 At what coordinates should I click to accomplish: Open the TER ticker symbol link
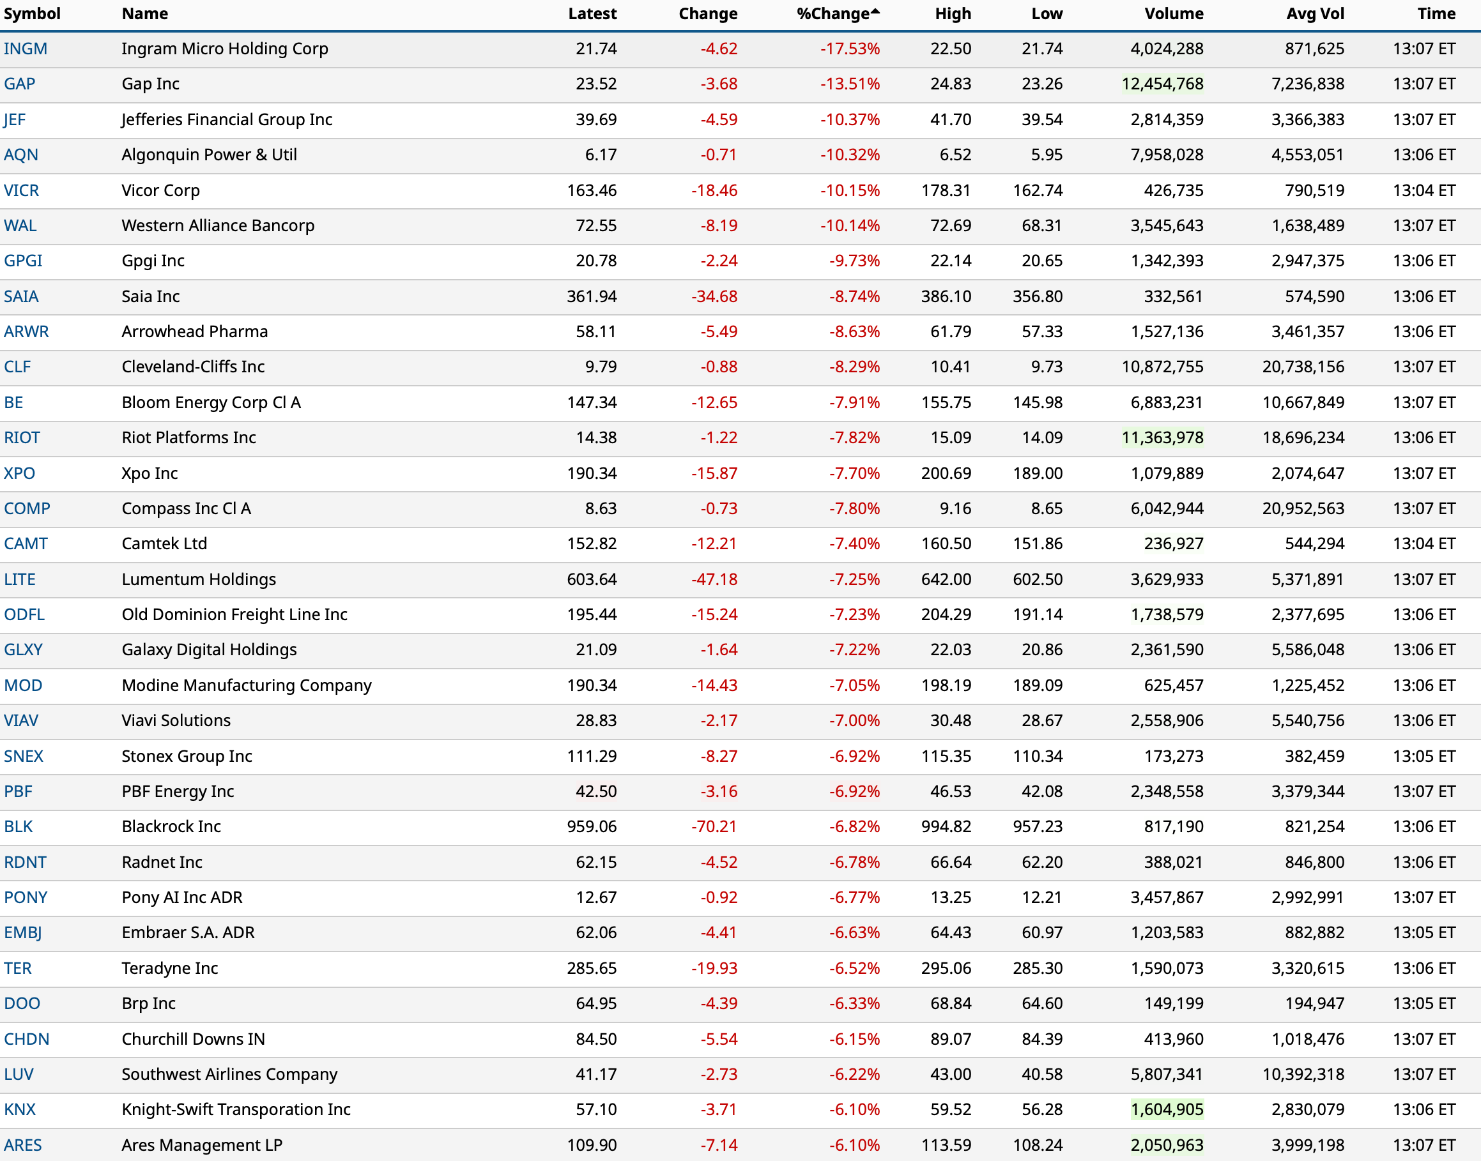[x=18, y=968]
